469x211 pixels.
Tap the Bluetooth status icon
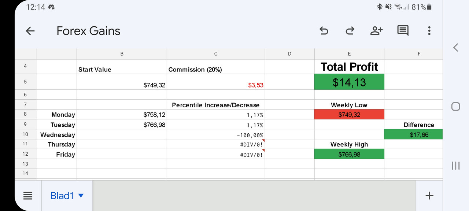pos(379,7)
